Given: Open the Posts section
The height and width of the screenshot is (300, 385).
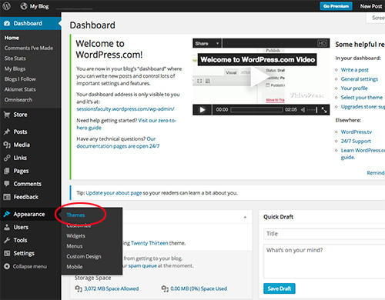Looking at the screenshot, I should coord(15,132).
